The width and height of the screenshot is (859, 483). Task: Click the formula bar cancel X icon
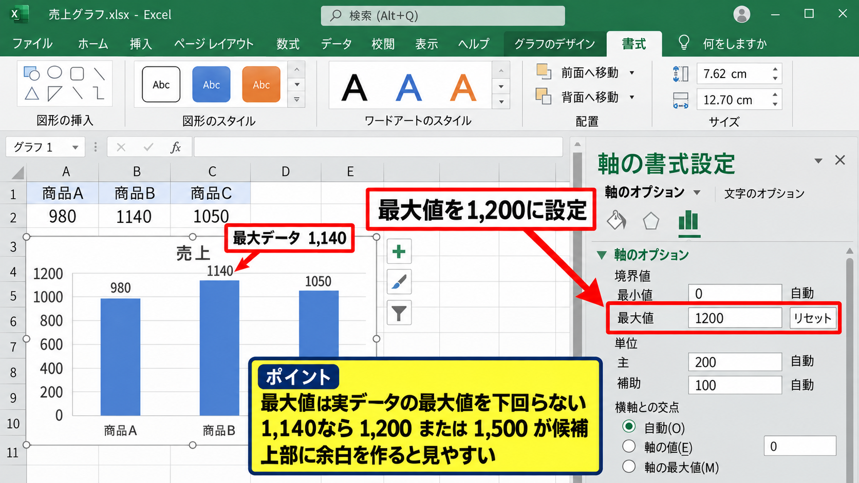coord(121,147)
